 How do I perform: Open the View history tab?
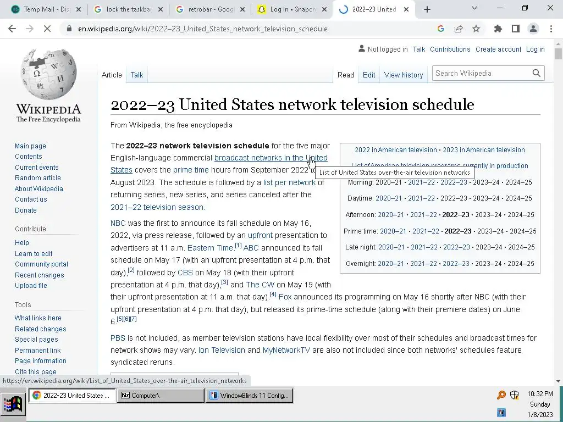click(x=404, y=75)
